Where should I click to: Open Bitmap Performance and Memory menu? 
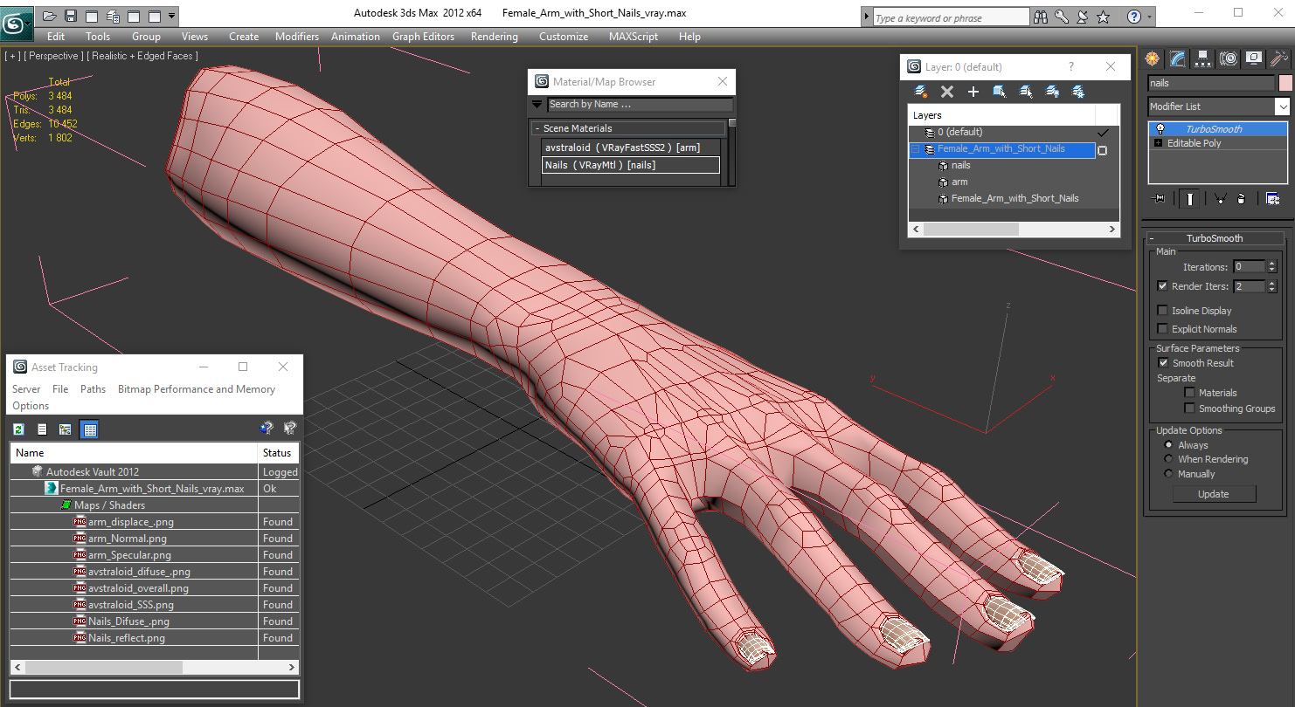pyautogui.click(x=197, y=389)
